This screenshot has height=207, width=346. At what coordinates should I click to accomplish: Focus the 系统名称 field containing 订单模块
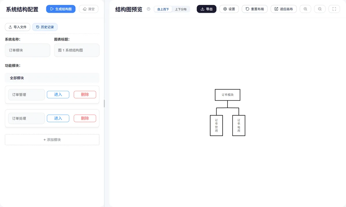[x=27, y=50]
